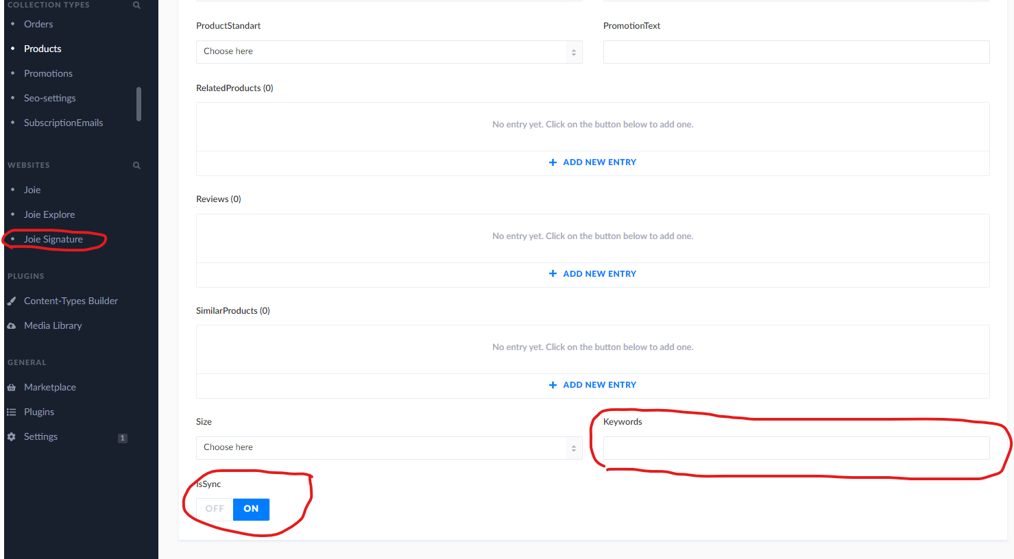The height and width of the screenshot is (559, 1014).
Task: Click the plus icon under Reviews
Action: pyautogui.click(x=553, y=273)
